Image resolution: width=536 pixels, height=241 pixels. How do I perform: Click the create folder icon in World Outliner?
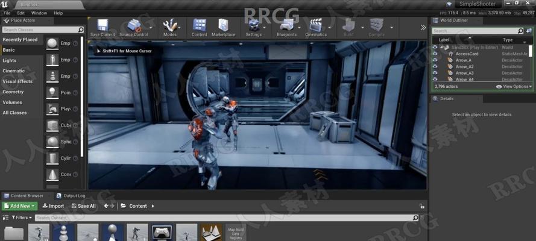pos(529,31)
